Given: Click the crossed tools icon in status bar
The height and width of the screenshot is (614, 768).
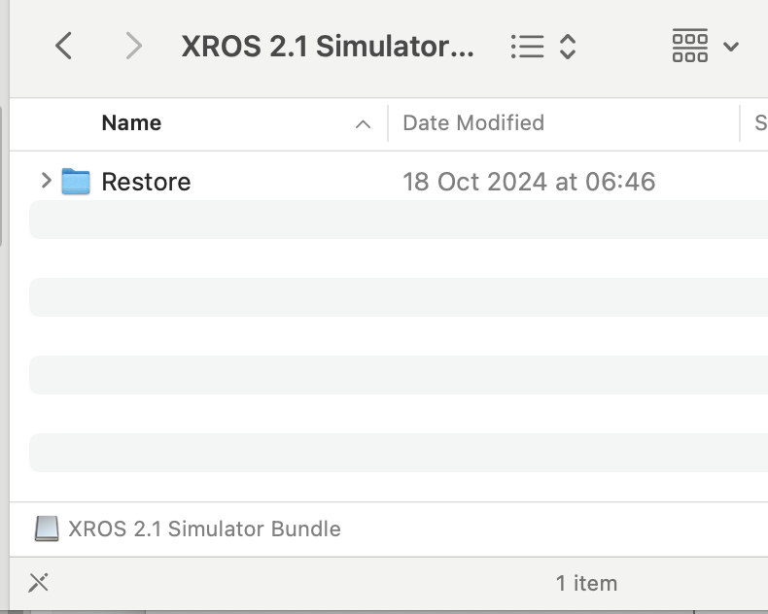Looking at the screenshot, I should tap(38, 583).
